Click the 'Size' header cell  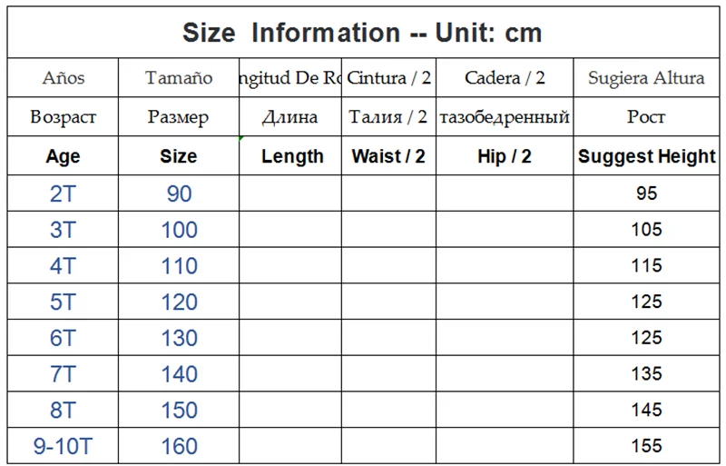click(179, 156)
